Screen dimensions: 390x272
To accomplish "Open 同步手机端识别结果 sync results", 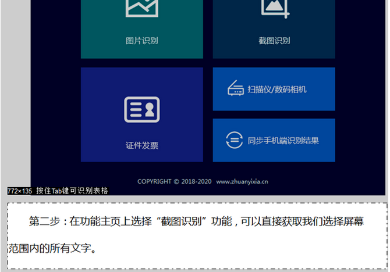I will (x=274, y=140).
